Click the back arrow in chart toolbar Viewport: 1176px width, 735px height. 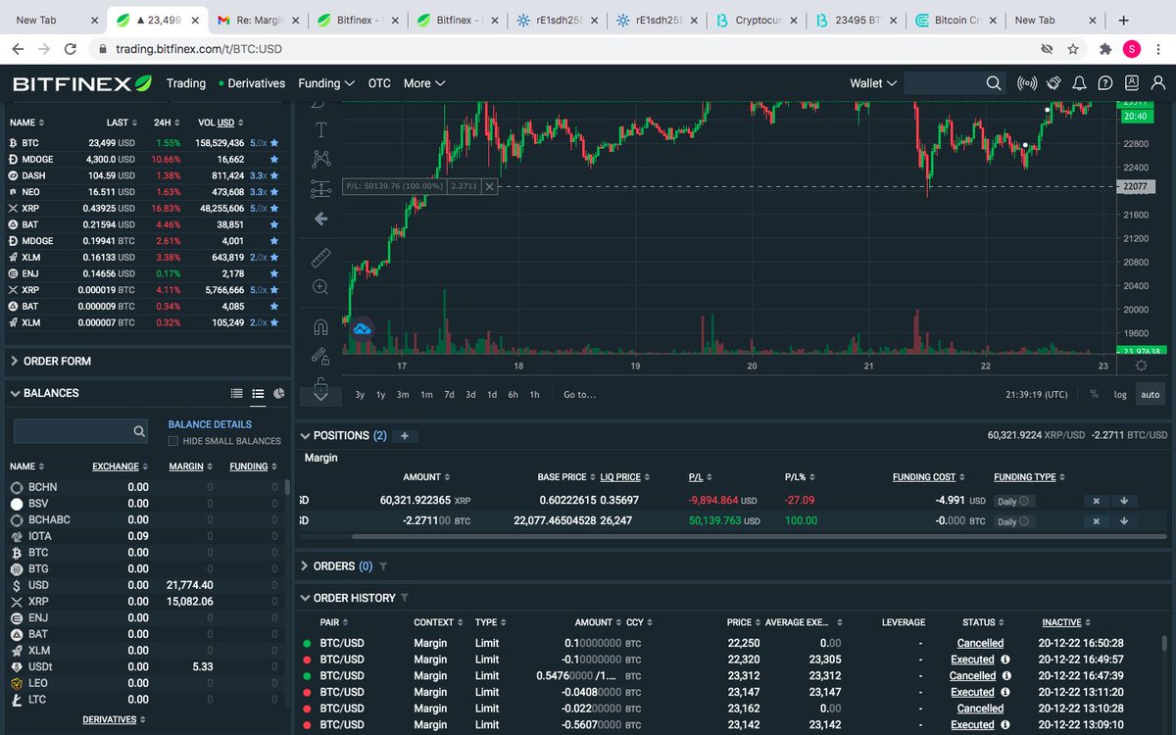(x=320, y=219)
